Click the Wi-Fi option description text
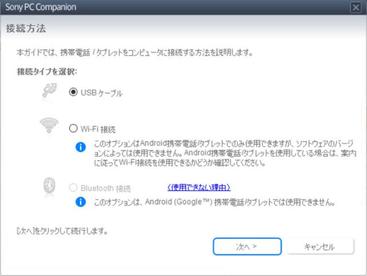367x276 pixels. (223, 153)
